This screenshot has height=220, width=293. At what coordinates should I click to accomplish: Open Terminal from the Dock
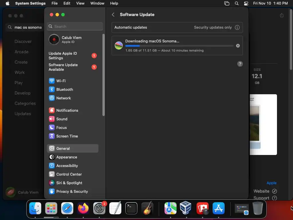(x=131, y=208)
